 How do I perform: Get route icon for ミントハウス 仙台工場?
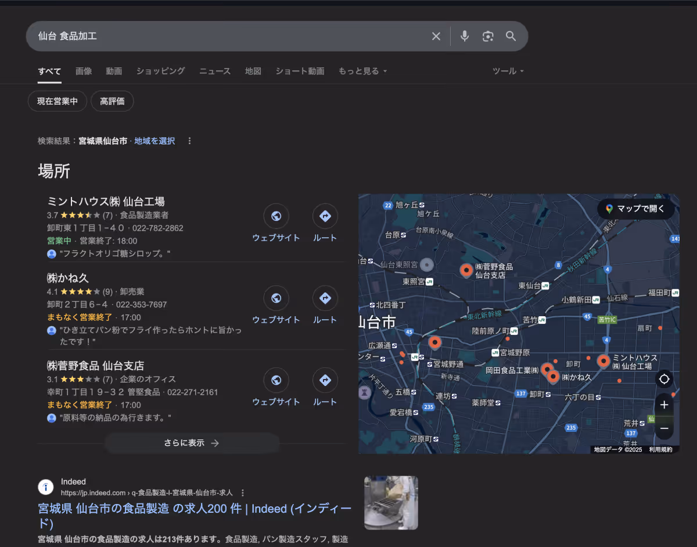tap(325, 216)
